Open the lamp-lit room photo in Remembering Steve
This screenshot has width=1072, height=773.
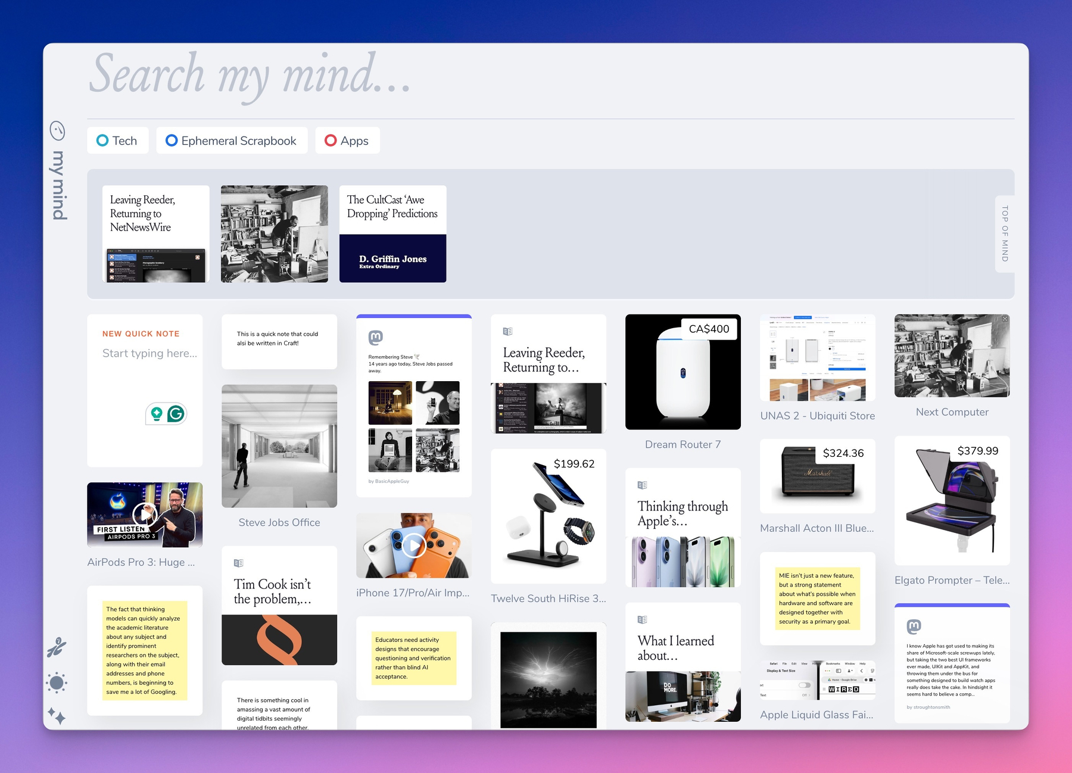coord(390,403)
